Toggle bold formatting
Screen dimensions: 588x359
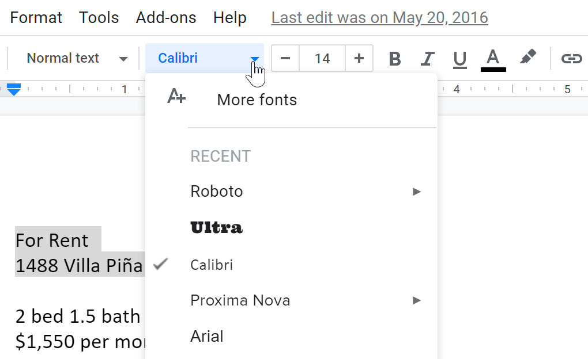coord(394,58)
